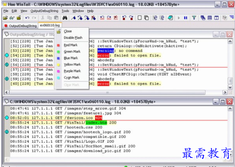Select the ex060110.log tab
235x167 pixels.
coord(50,25)
